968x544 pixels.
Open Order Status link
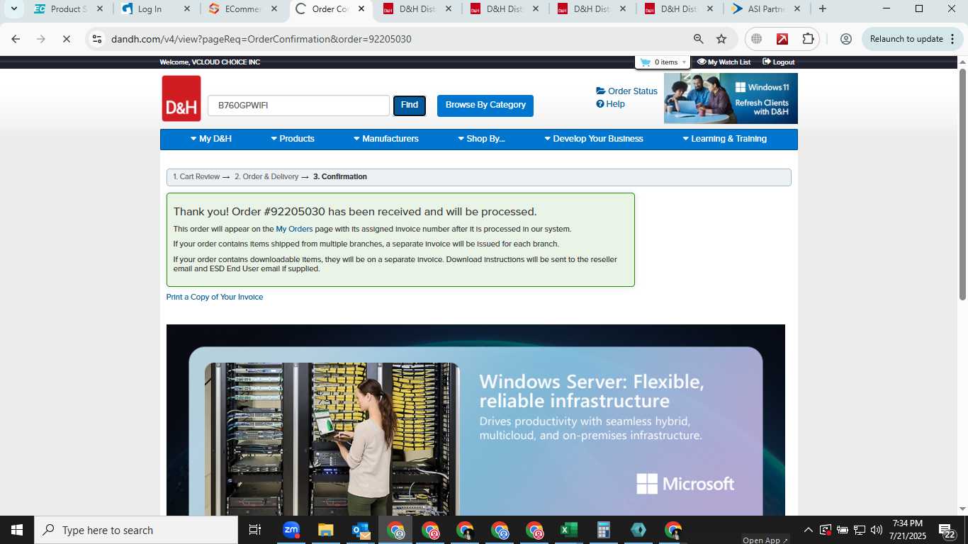627,91
